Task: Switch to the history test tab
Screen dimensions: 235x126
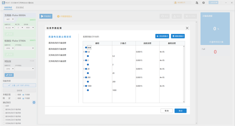Action: click(20, 7)
